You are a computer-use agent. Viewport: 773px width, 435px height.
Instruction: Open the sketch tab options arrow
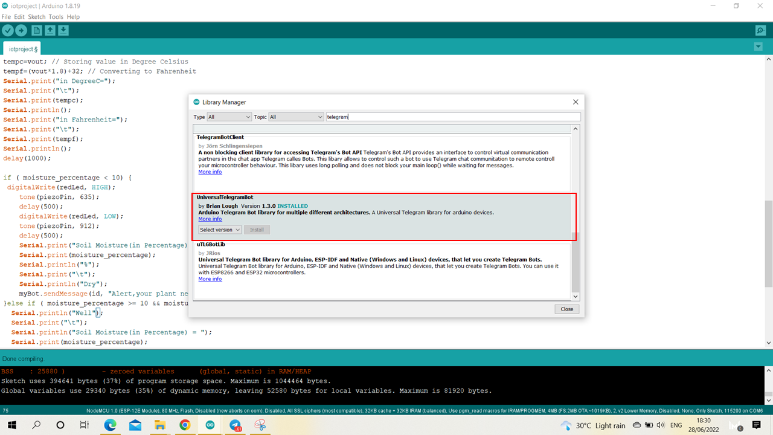[759, 47]
